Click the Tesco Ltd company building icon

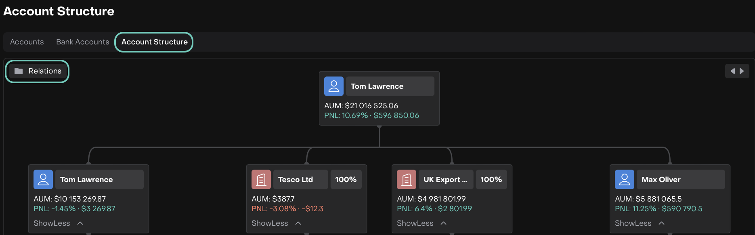click(261, 180)
